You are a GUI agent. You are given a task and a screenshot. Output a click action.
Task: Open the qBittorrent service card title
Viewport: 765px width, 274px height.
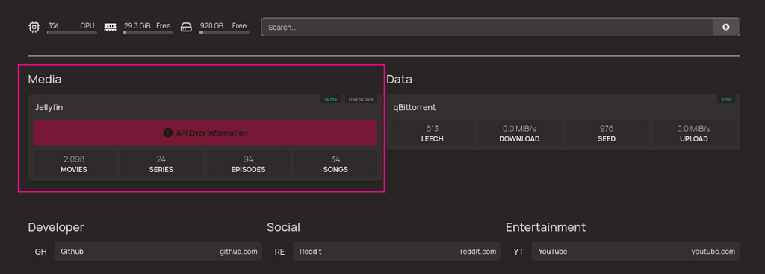click(x=414, y=108)
